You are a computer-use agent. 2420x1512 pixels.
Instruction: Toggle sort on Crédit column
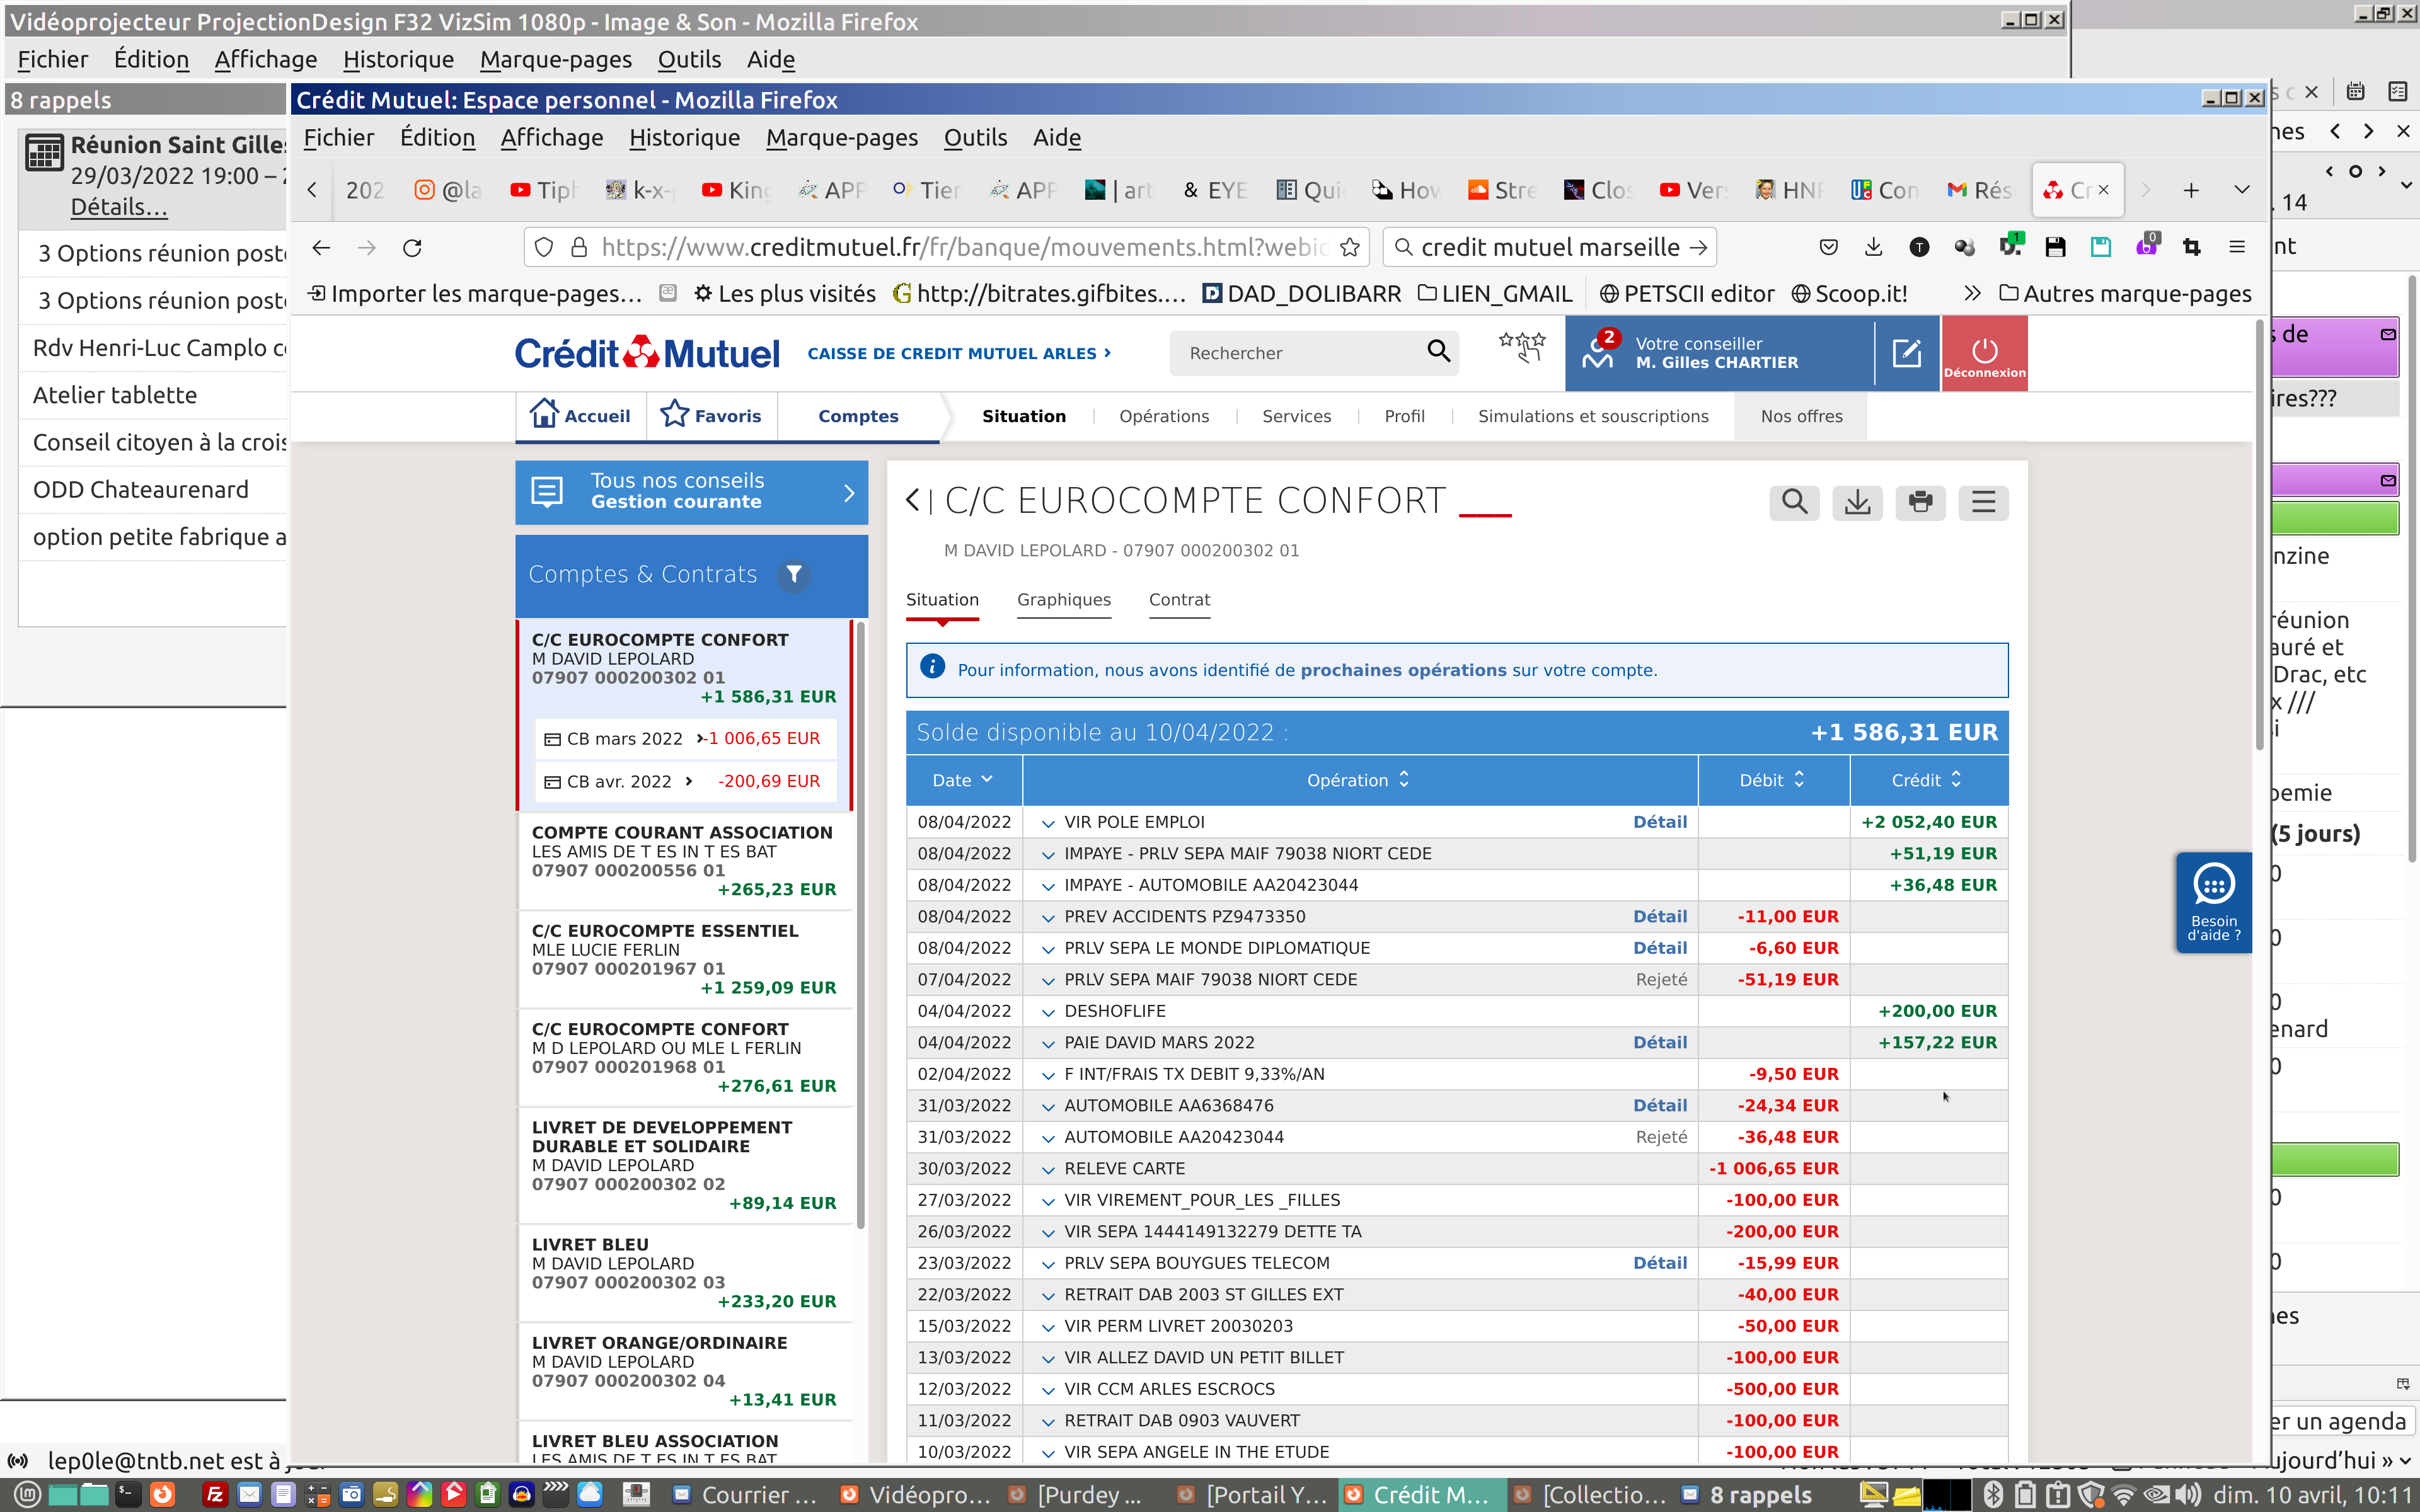tap(1955, 780)
